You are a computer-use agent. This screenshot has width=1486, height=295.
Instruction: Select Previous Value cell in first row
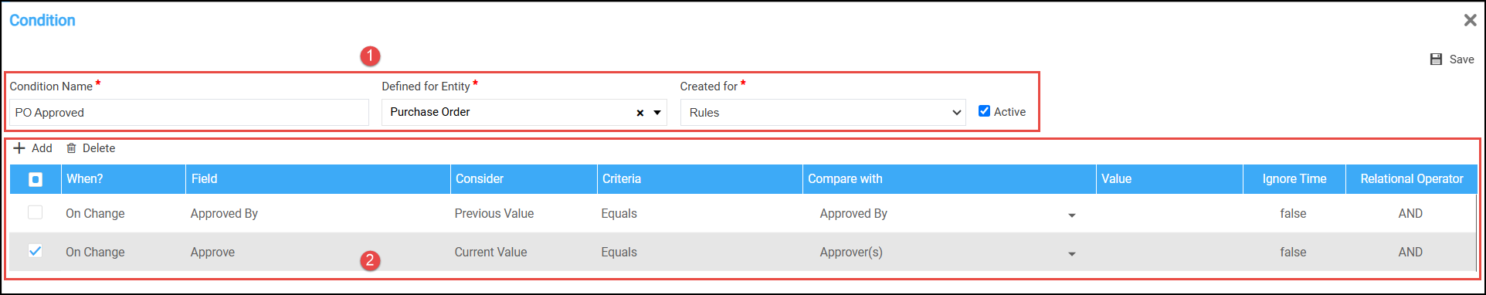[494, 213]
